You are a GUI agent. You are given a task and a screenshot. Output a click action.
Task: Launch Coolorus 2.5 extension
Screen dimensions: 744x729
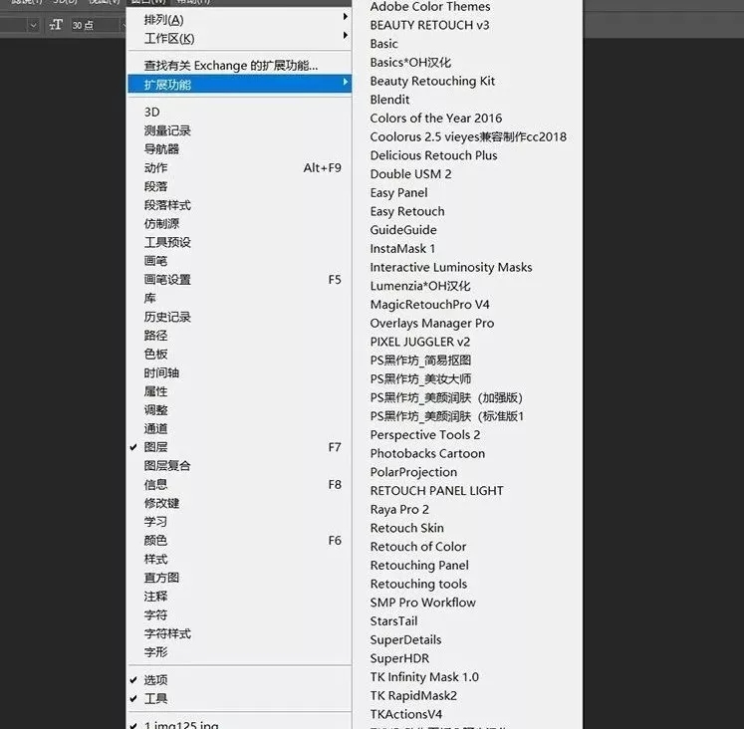click(x=468, y=136)
